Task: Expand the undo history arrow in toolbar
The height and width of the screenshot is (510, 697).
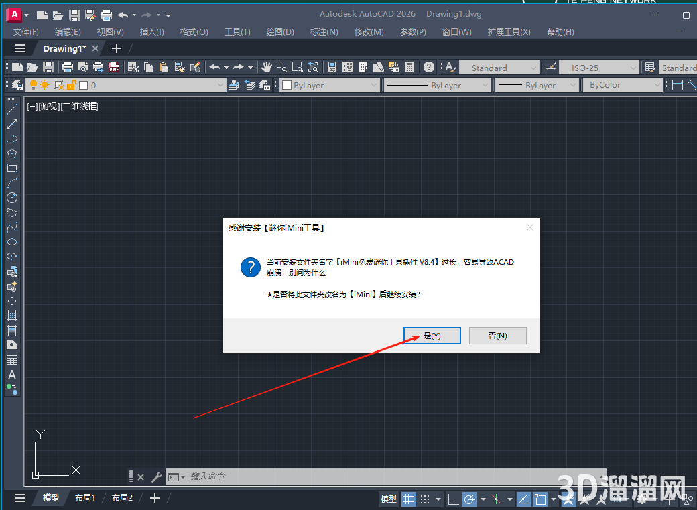Action: (x=227, y=67)
